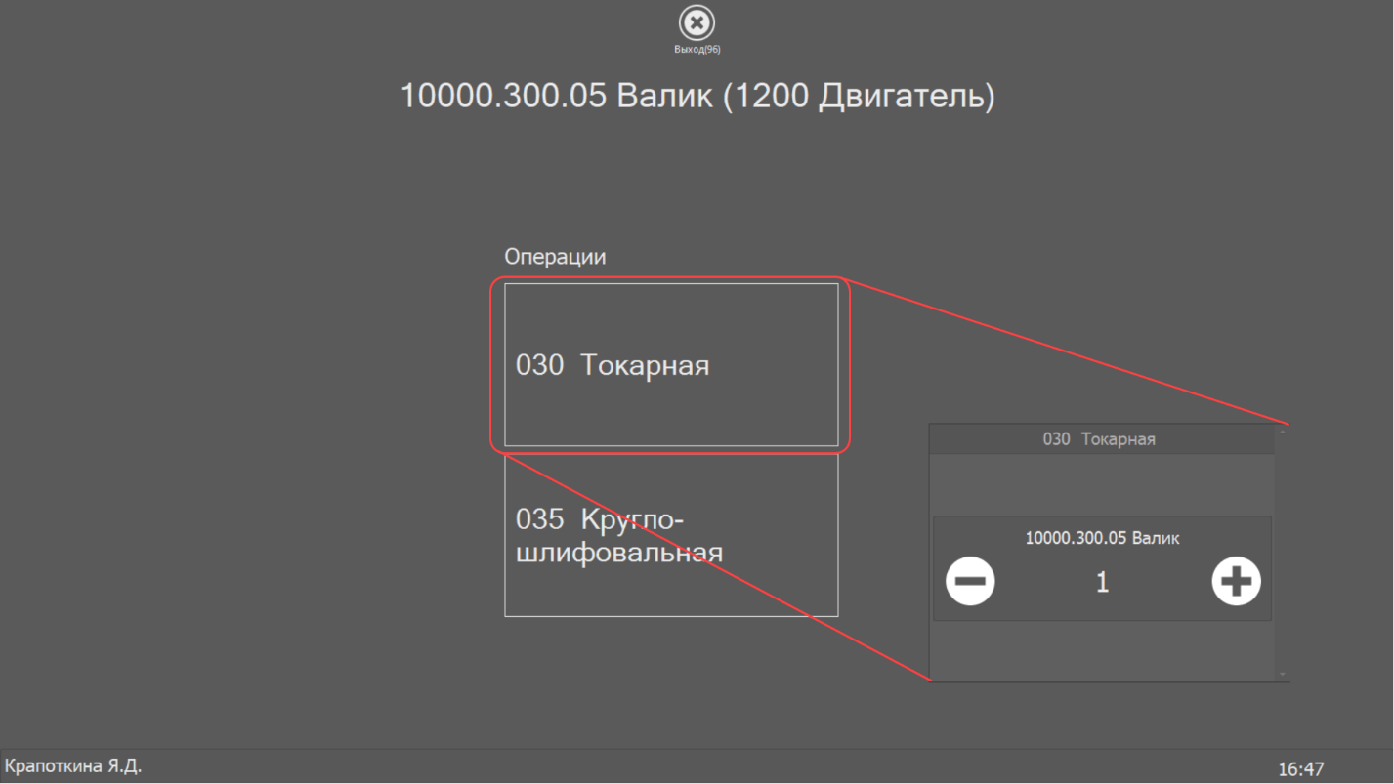The width and height of the screenshot is (1394, 784).
Task: Open operation 030 Токарная
Action: (x=671, y=365)
